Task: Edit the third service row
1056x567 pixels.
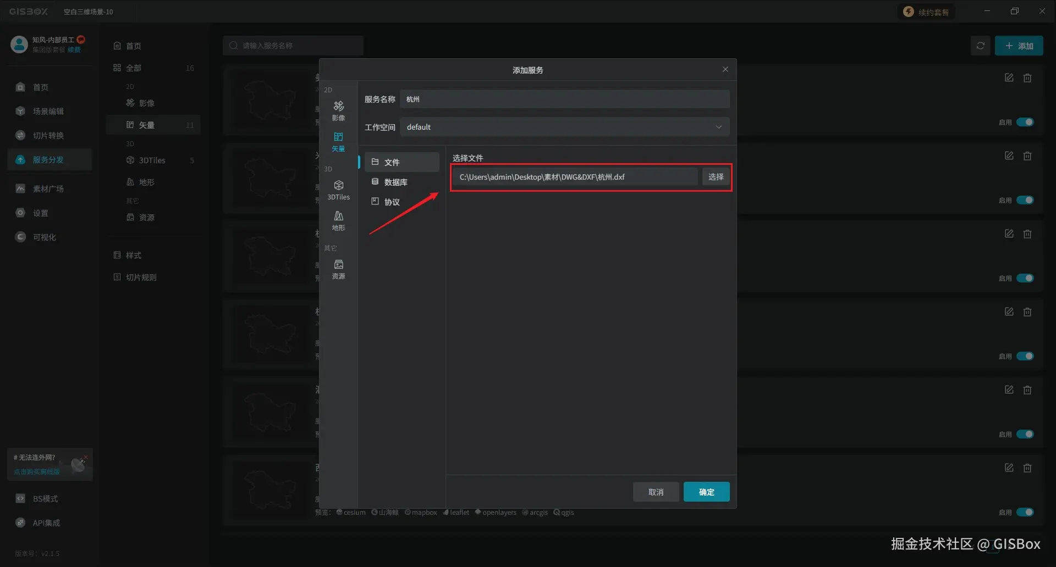Action: pyautogui.click(x=1009, y=234)
